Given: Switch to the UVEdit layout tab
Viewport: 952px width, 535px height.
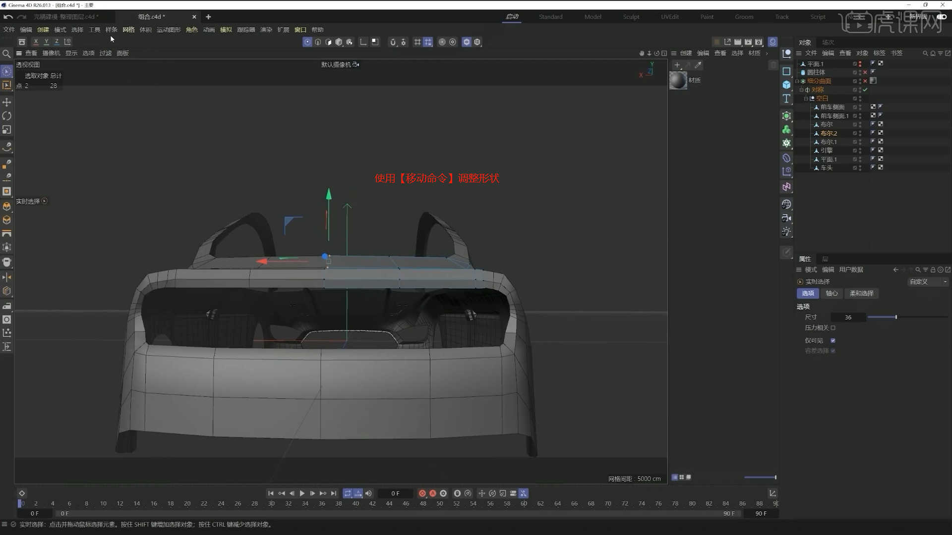Looking at the screenshot, I should click(x=669, y=17).
